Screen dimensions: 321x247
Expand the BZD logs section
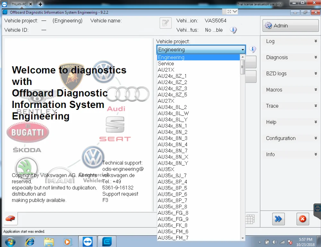[291, 74]
